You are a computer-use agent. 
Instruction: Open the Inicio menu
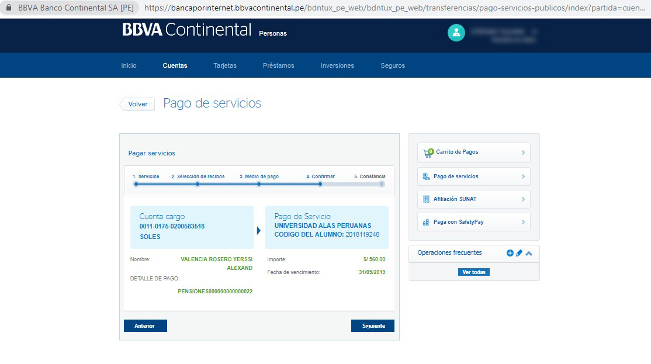click(129, 65)
